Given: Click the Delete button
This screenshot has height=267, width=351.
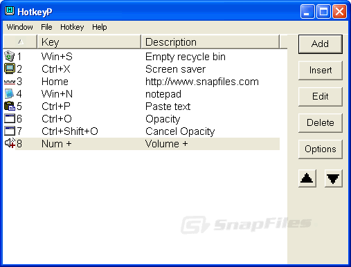Looking at the screenshot, I should [x=321, y=123].
